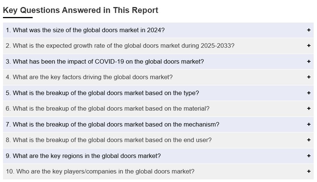This screenshot has width=317, height=182.
Task: Expand question 9 about key regions
Action: coord(83,156)
